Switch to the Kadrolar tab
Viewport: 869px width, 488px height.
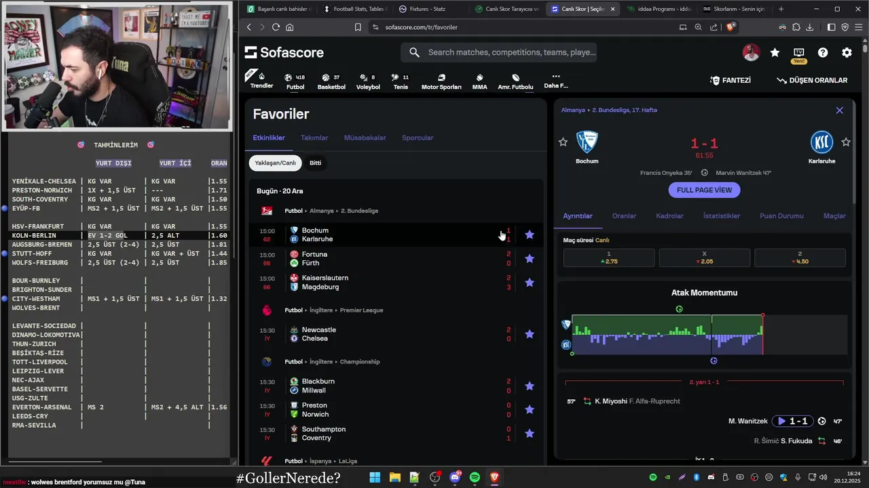click(x=669, y=216)
